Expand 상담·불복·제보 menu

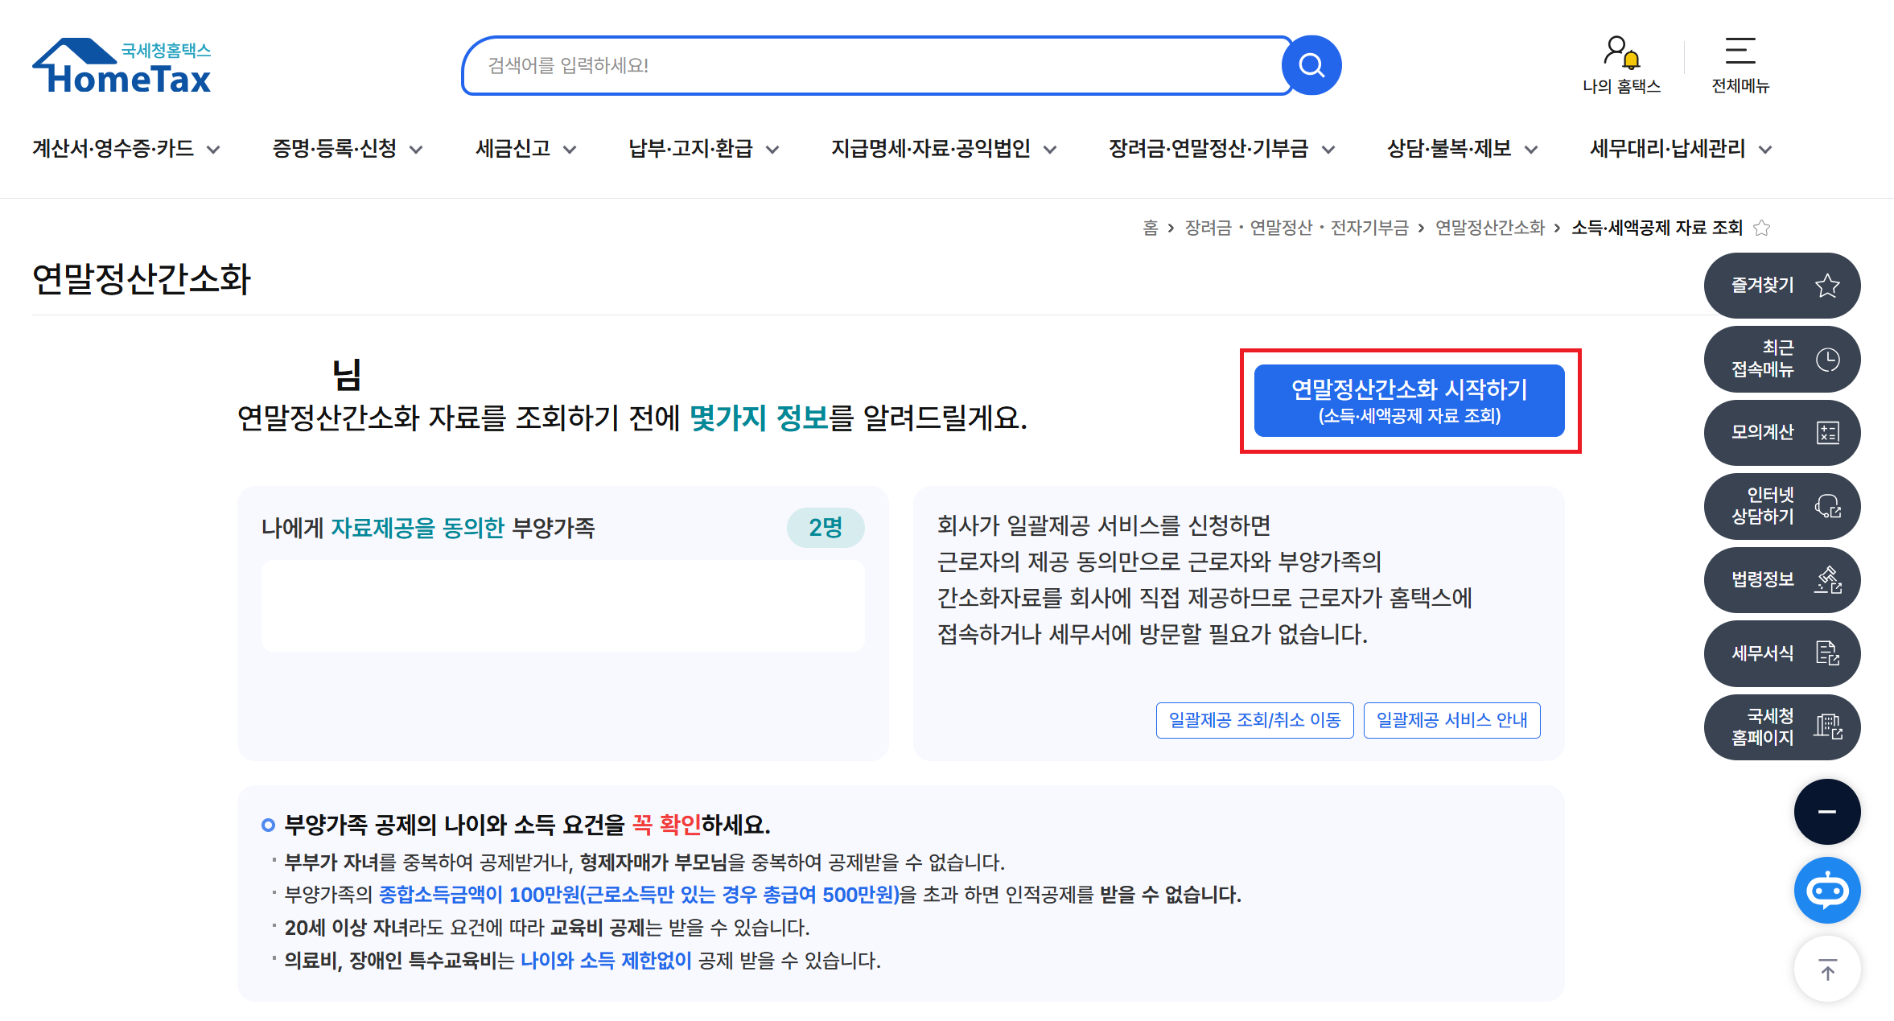1463,149
